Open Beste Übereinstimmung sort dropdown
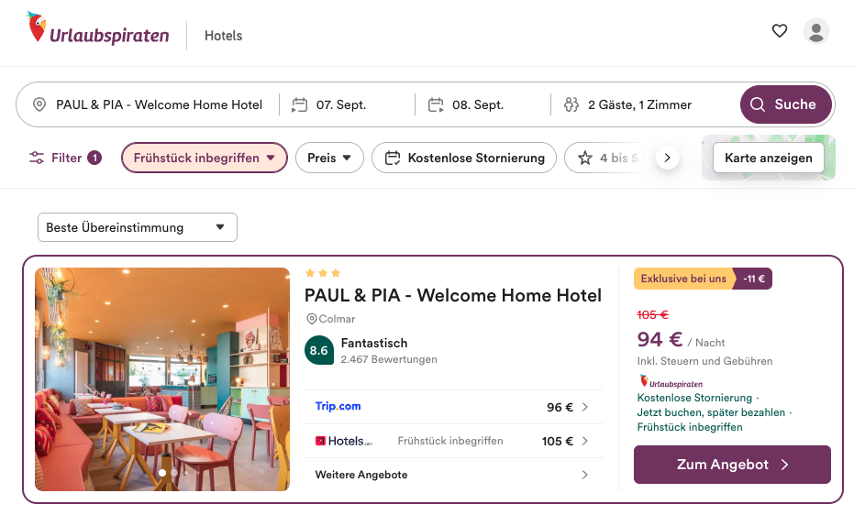This screenshot has width=865, height=515. (x=137, y=227)
